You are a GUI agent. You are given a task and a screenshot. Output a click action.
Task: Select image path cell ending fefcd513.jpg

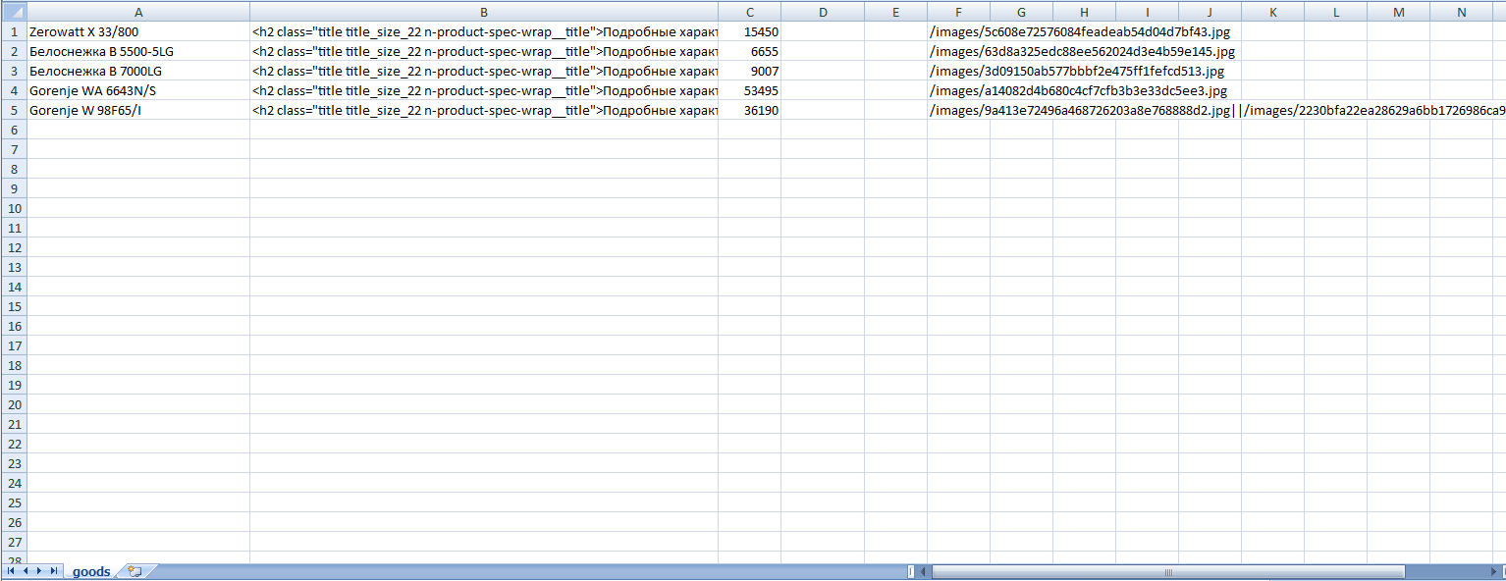(958, 71)
